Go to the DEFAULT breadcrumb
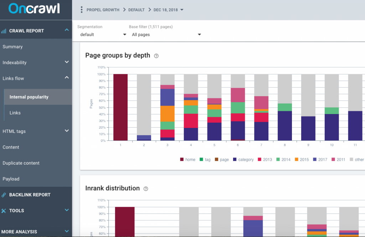Image resolution: width=365 pixels, height=237 pixels. (x=137, y=10)
